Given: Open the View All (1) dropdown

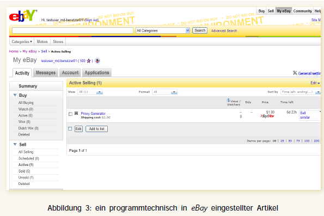Looking at the screenshot, I should [90, 92].
